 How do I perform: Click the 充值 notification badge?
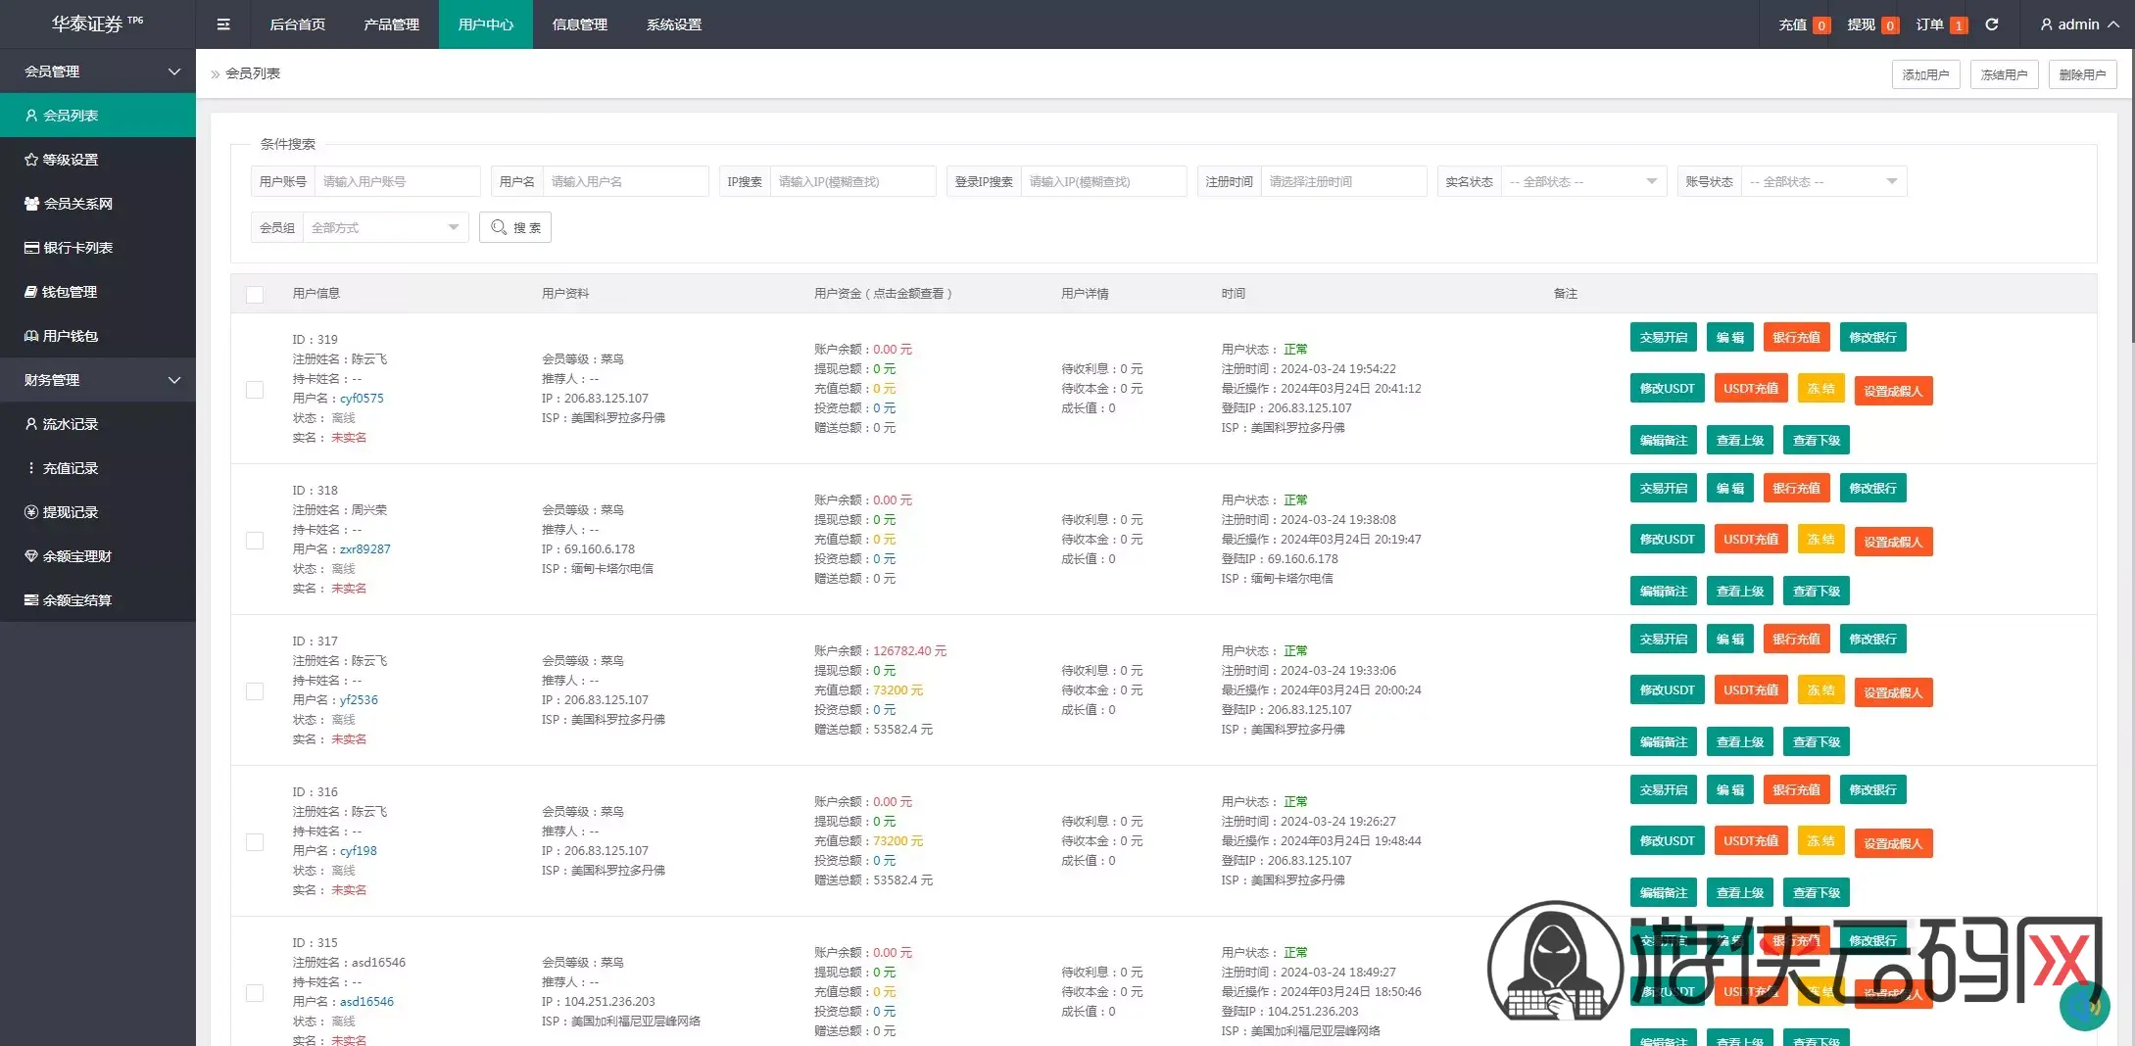(1821, 25)
